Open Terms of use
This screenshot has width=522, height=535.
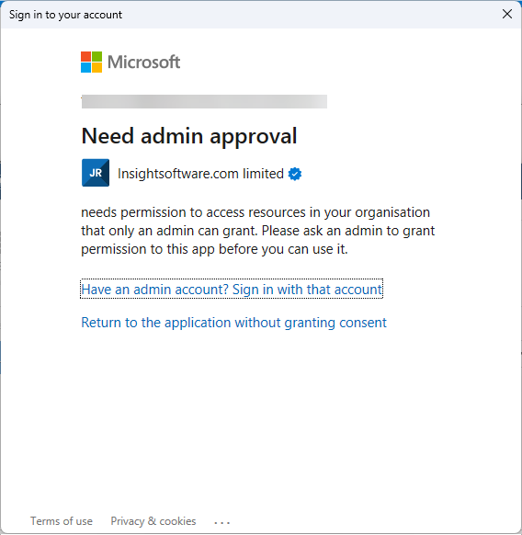coord(62,521)
